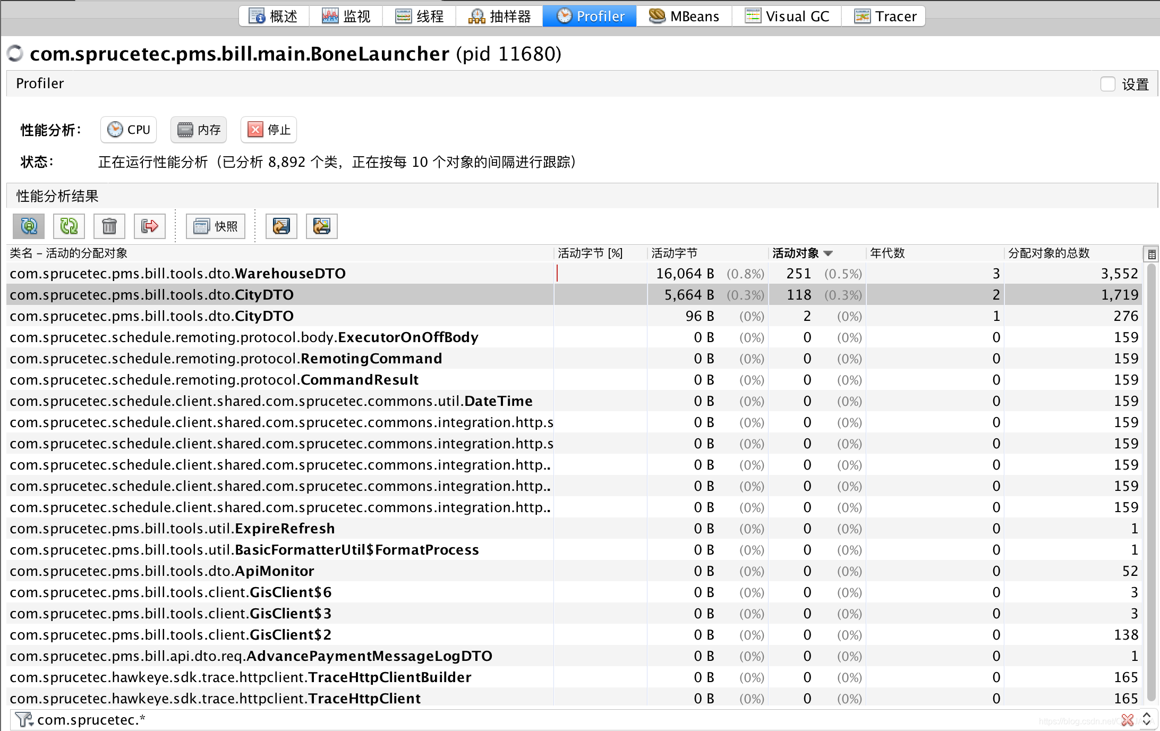
Task: Toggle 内存 memory profiling button
Action: 199,130
